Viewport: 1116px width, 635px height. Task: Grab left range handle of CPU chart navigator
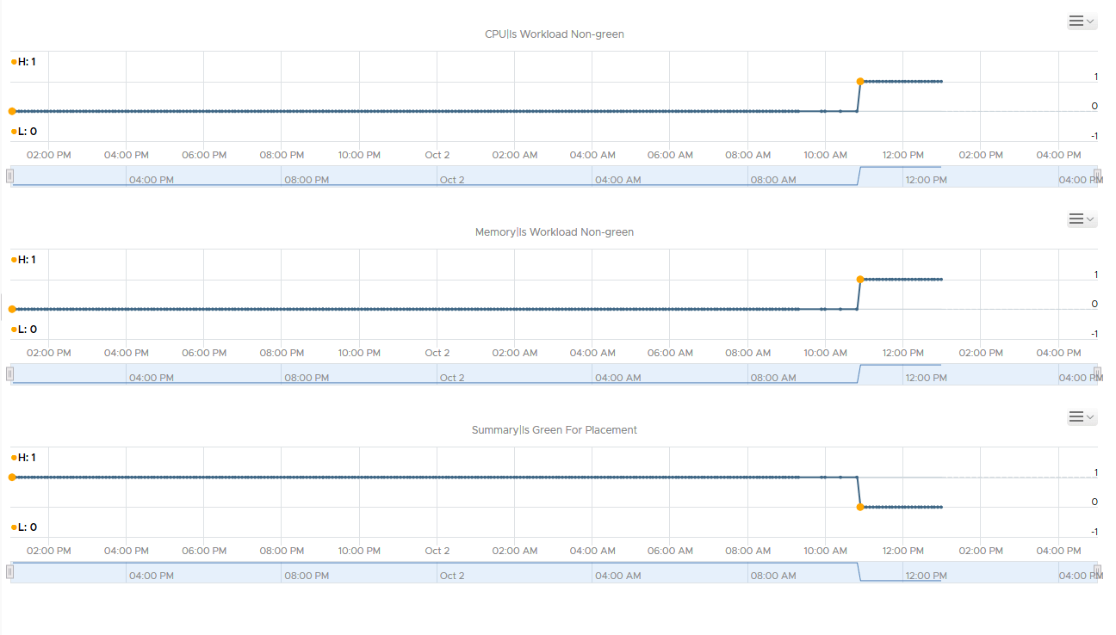click(x=9, y=176)
